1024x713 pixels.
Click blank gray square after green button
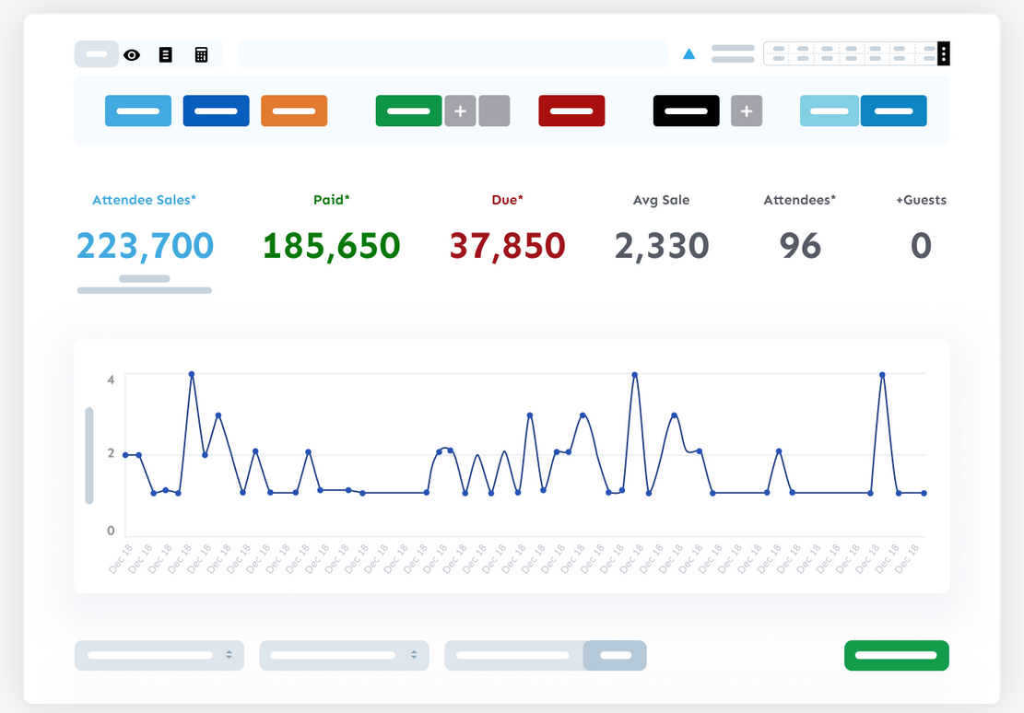(x=494, y=111)
